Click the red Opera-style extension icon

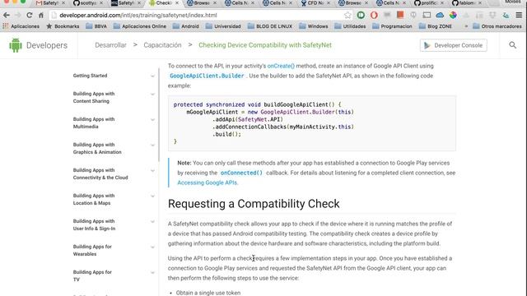374,15
